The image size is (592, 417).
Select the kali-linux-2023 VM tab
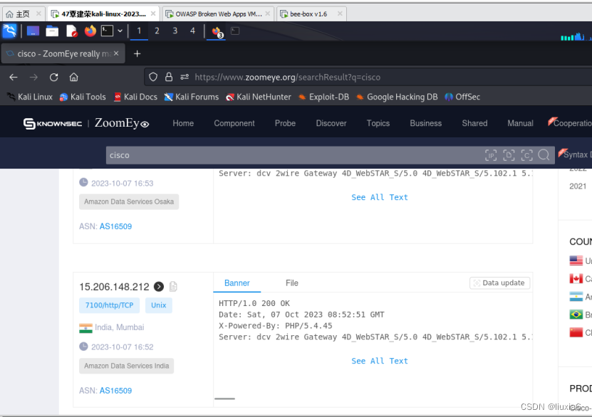103,14
